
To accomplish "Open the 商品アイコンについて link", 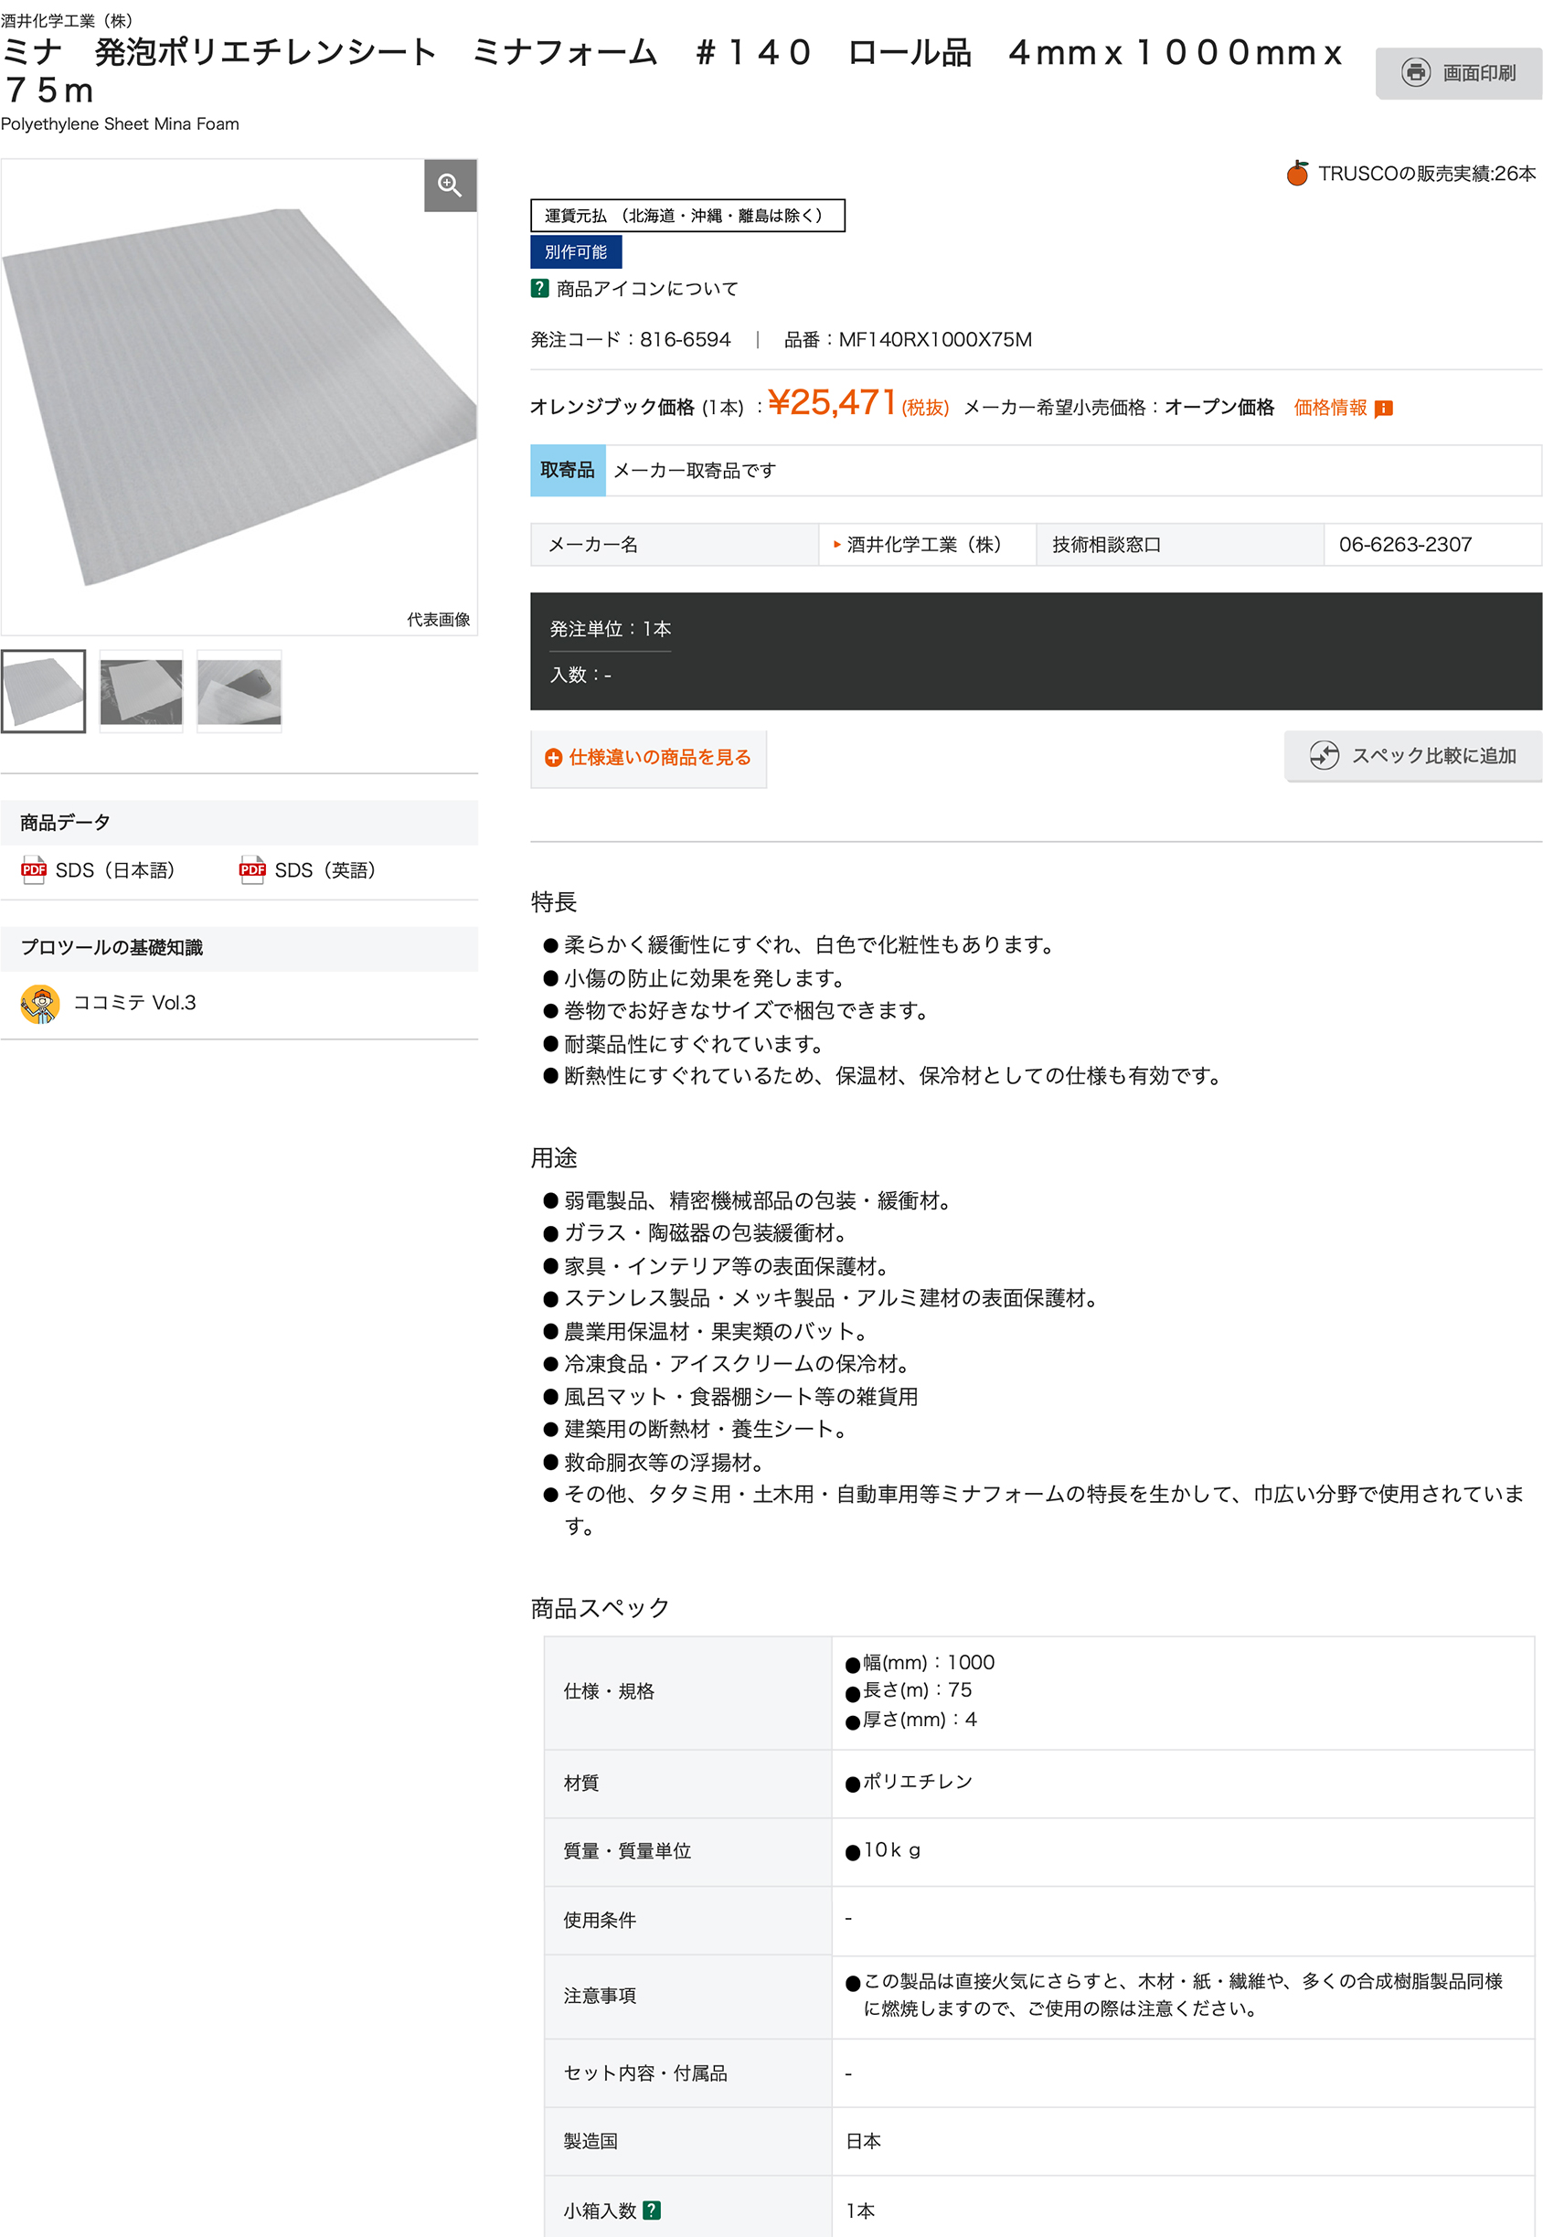I will tap(647, 288).
